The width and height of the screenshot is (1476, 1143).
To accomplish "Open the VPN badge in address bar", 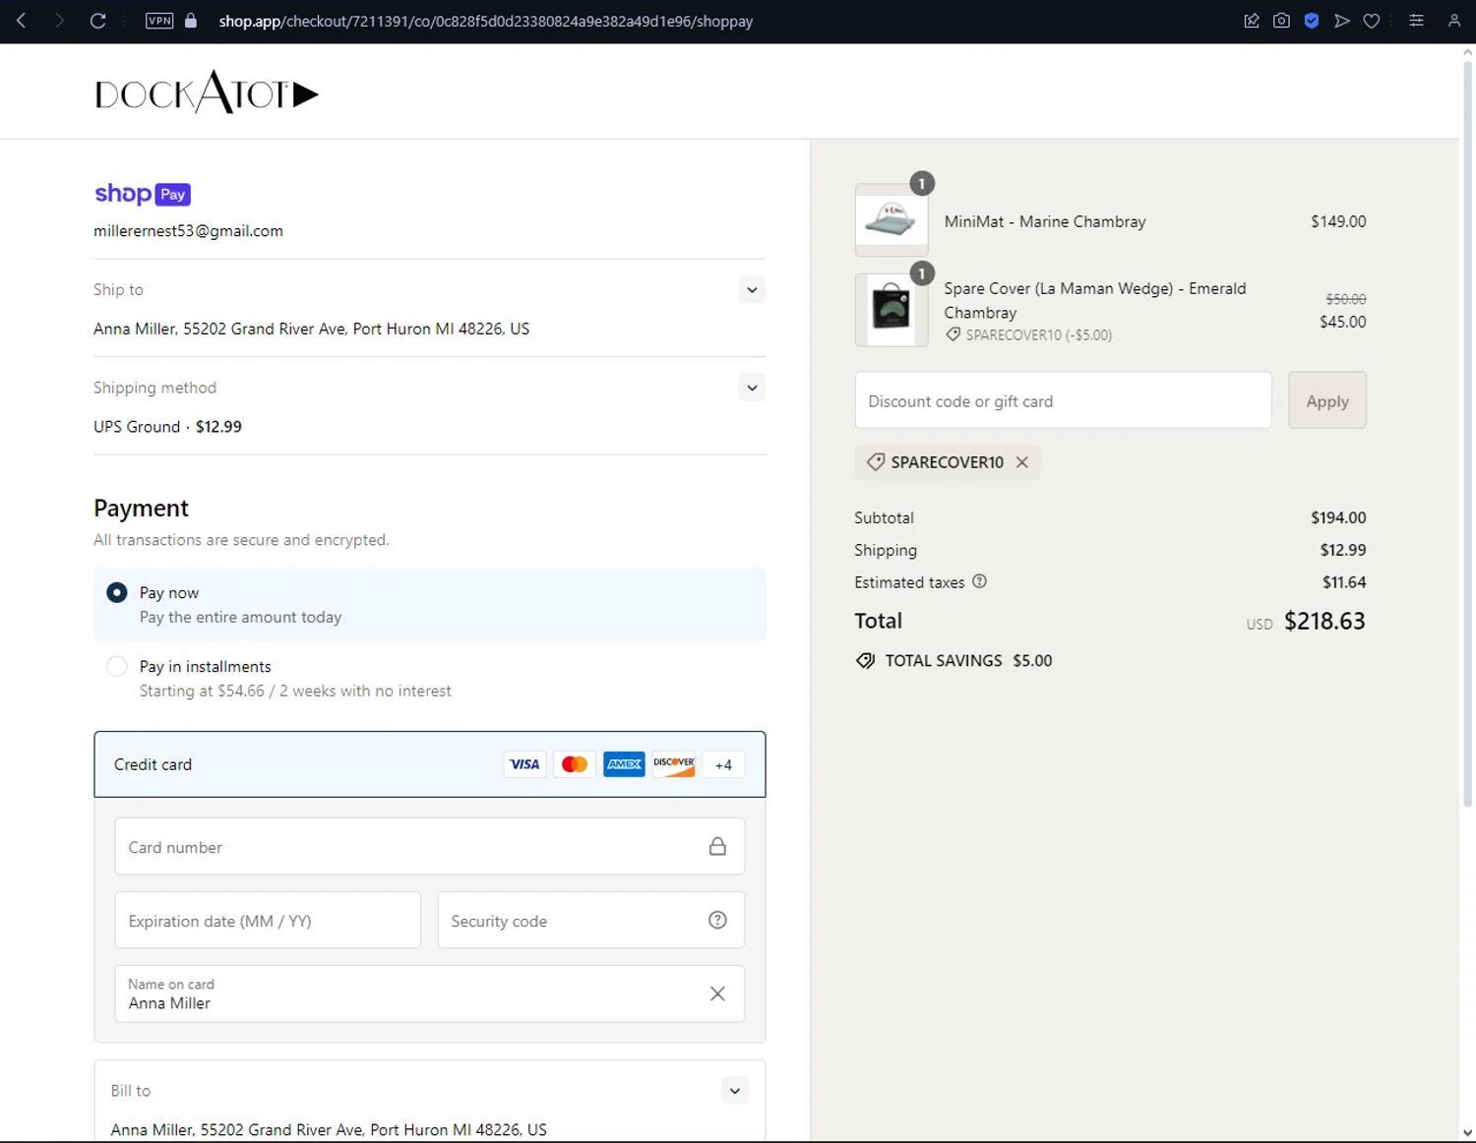I will [x=159, y=21].
